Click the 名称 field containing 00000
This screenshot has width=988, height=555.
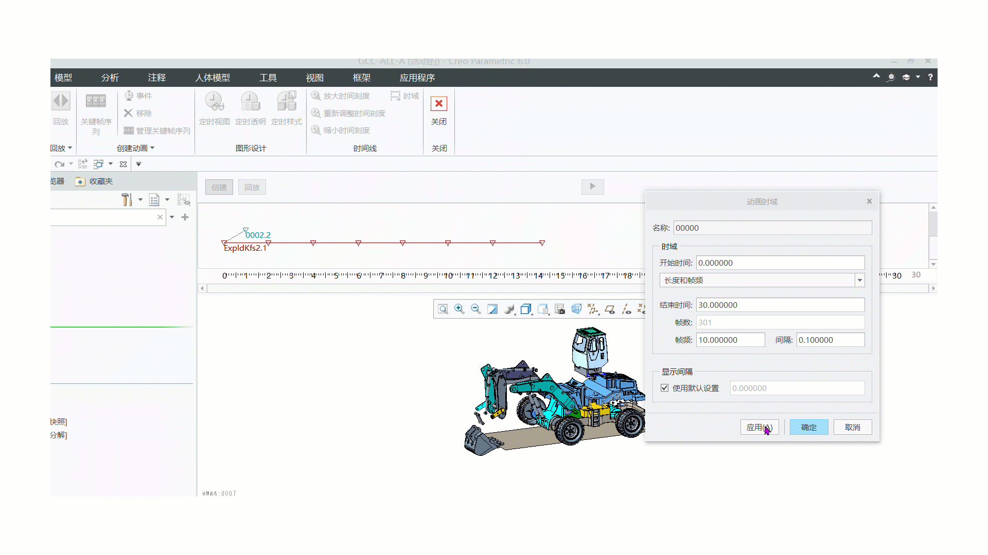(772, 228)
